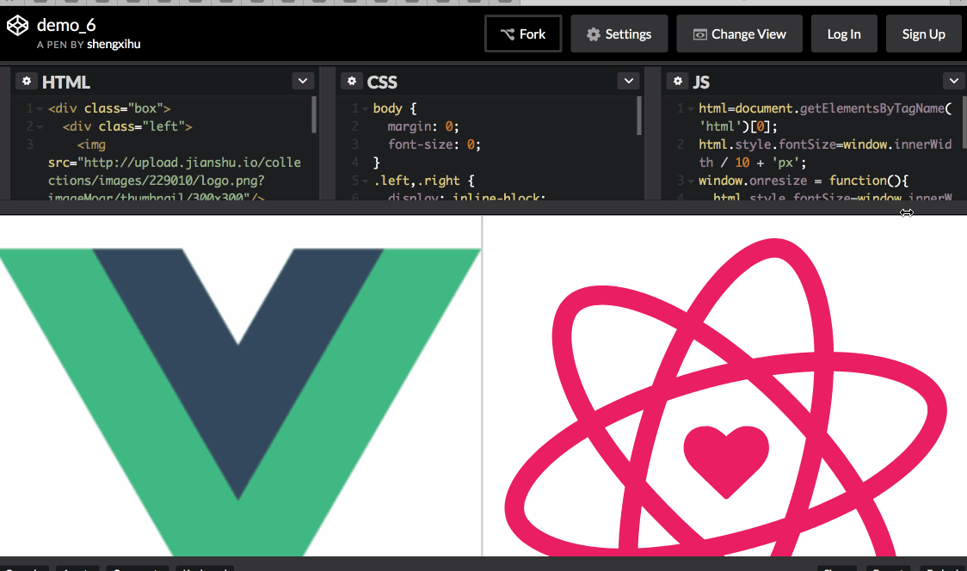Open the pen Settings
The width and height of the screenshot is (967, 571).
click(619, 34)
